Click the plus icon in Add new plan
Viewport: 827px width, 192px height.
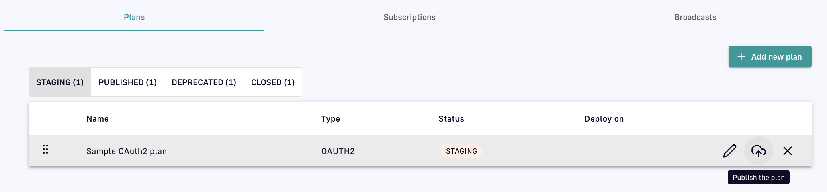(x=741, y=57)
